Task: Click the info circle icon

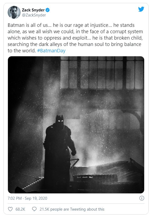Action: point(142,198)
